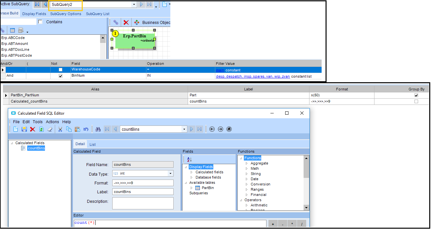This screenshot has height=230, width=446.
Task: Go to first subquery in Active SubQuery bar
Action: click(37, 5)
